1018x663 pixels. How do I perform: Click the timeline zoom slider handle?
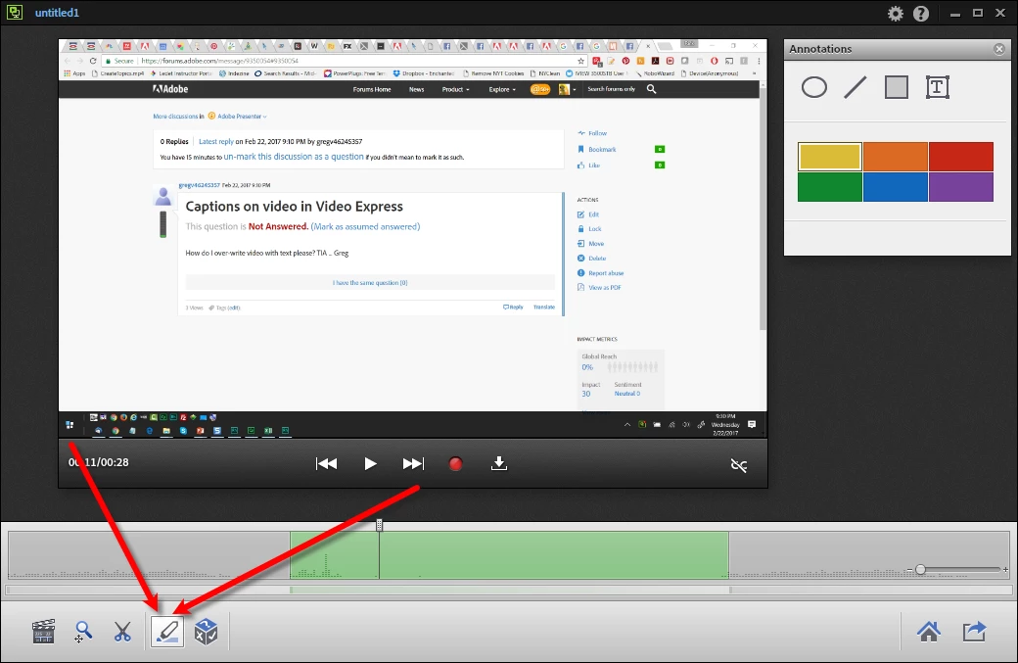click(x=920, y=570)
